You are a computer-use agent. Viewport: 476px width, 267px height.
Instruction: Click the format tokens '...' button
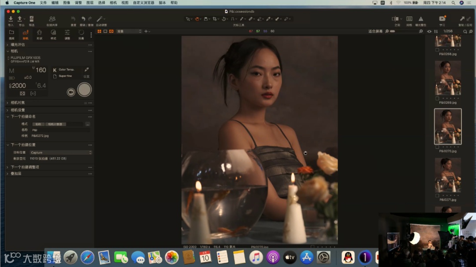click(x=87, y=124)
